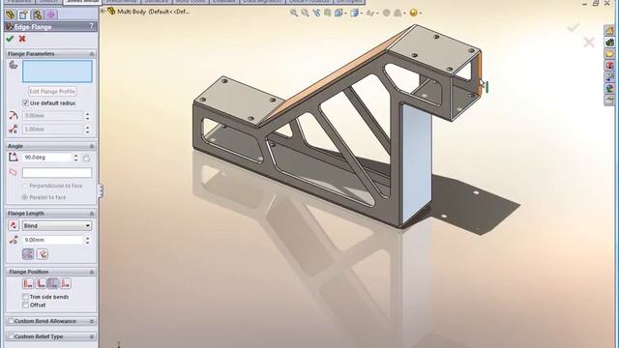Open Design Library task pane tab
Screen dimensions: 619x348
click(609, 42)
